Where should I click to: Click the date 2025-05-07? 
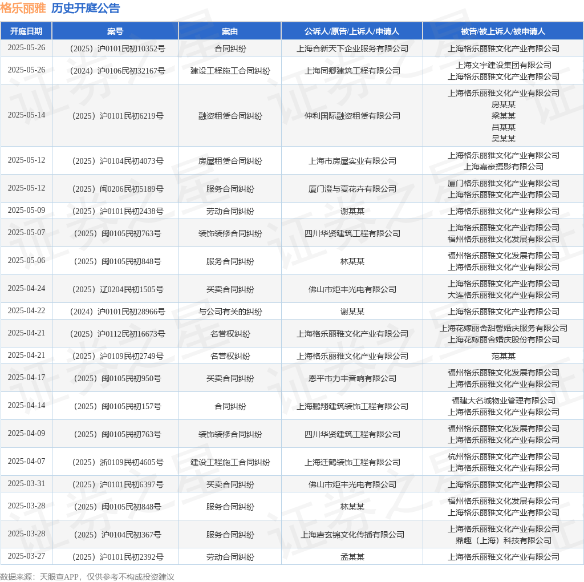pyautogui.click(x=26, y=232)
